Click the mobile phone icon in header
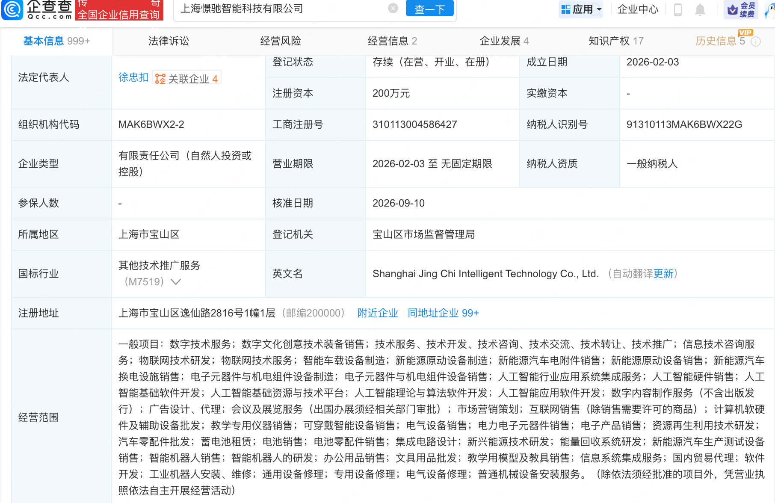 (x=678, y=9)
